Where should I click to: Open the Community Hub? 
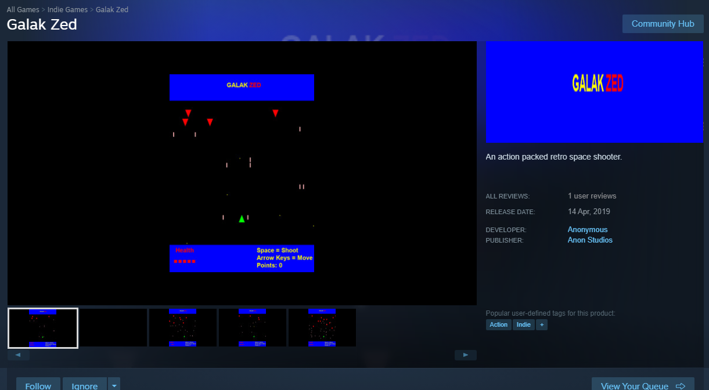[x=663, y=24]
